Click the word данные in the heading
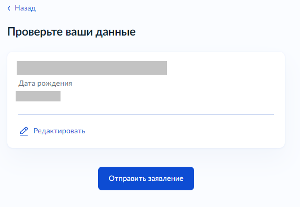 pyautogui.click(x=115, y=32)
